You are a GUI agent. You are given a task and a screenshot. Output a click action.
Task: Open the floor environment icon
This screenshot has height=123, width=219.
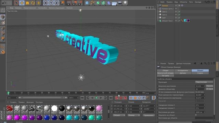(x=114, y=3)
